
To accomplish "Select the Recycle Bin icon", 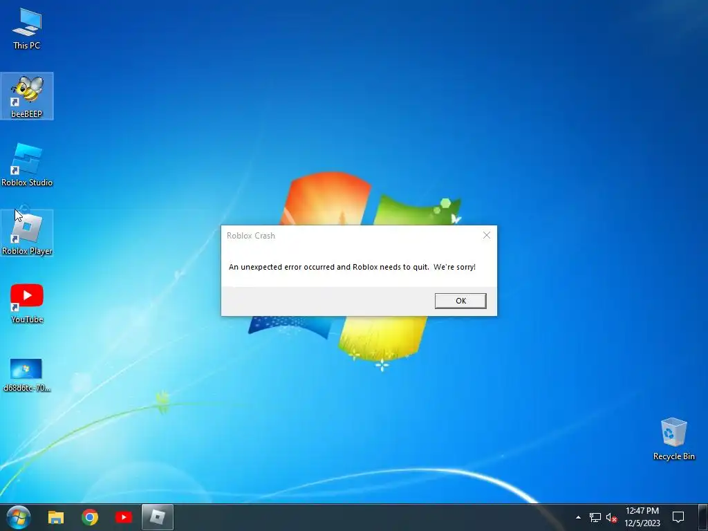I will click(673, 439).
